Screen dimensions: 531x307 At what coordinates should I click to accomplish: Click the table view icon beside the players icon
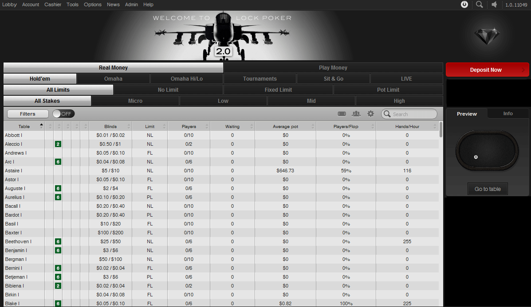342,114
